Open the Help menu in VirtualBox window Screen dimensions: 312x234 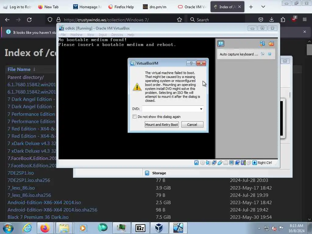click(x=131, y=35)
